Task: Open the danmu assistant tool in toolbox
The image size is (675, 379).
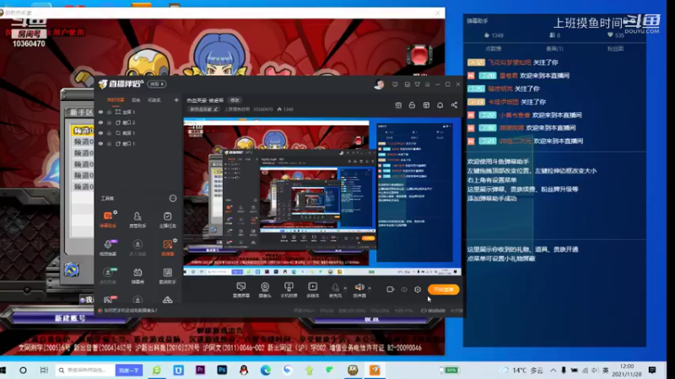Action: click(x=108, y=219)
